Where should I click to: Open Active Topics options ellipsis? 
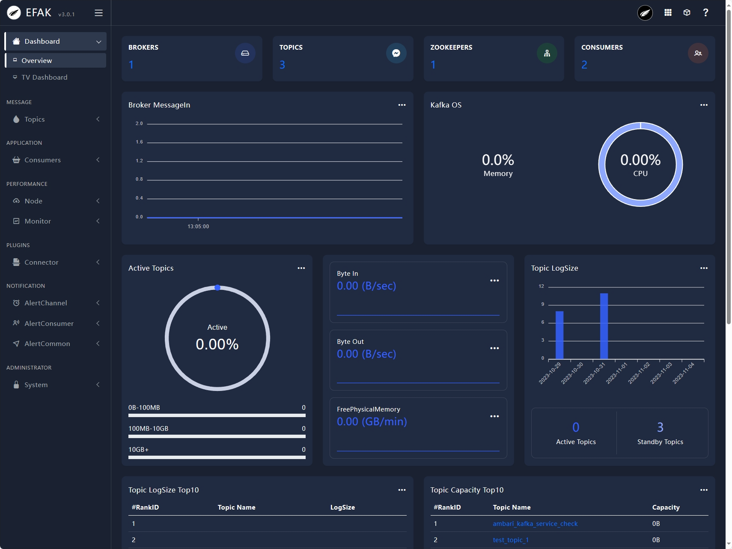tap(301, 268)
